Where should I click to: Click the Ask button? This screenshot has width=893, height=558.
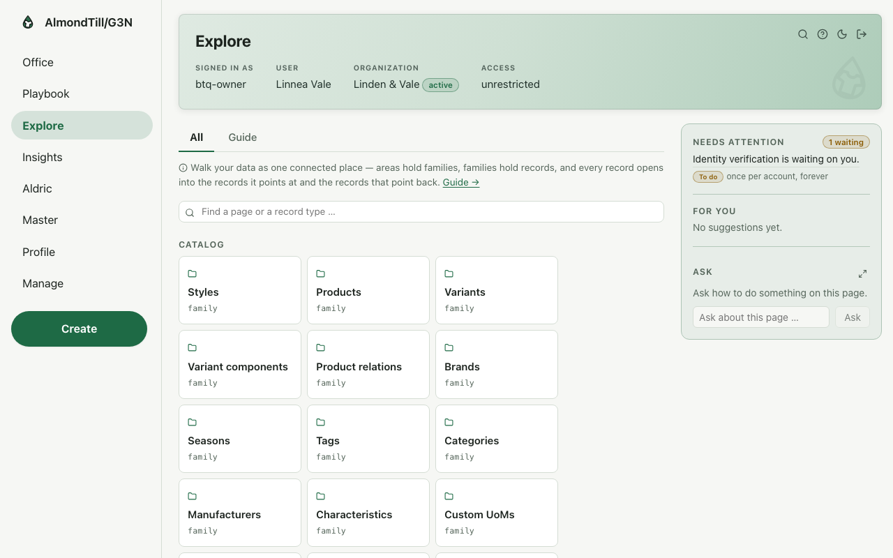853,317
